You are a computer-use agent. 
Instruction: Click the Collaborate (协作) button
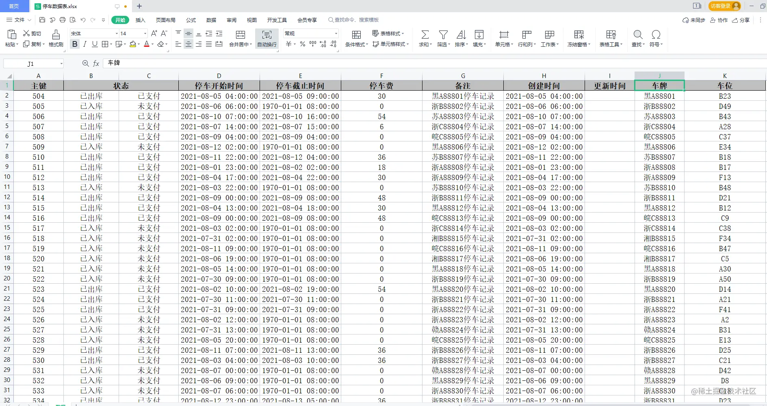(719, 20)
